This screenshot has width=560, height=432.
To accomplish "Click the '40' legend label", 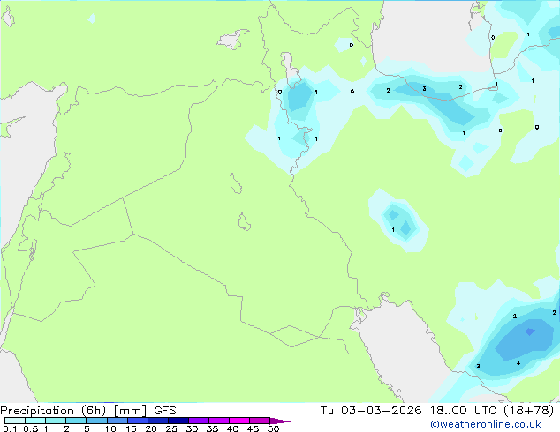I will [233, 428].
